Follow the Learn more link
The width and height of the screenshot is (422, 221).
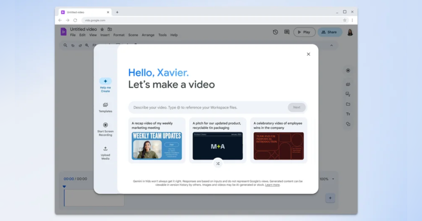[272, 185]
